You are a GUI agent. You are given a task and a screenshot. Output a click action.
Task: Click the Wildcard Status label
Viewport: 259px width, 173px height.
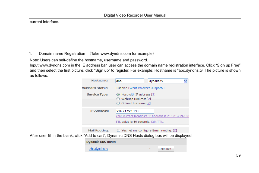pyautogui.click(x=95, y=88)
